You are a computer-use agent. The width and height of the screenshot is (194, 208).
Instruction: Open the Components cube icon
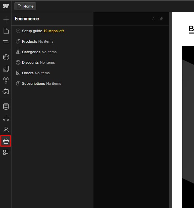pyautogui.click(x=6, y=57)
